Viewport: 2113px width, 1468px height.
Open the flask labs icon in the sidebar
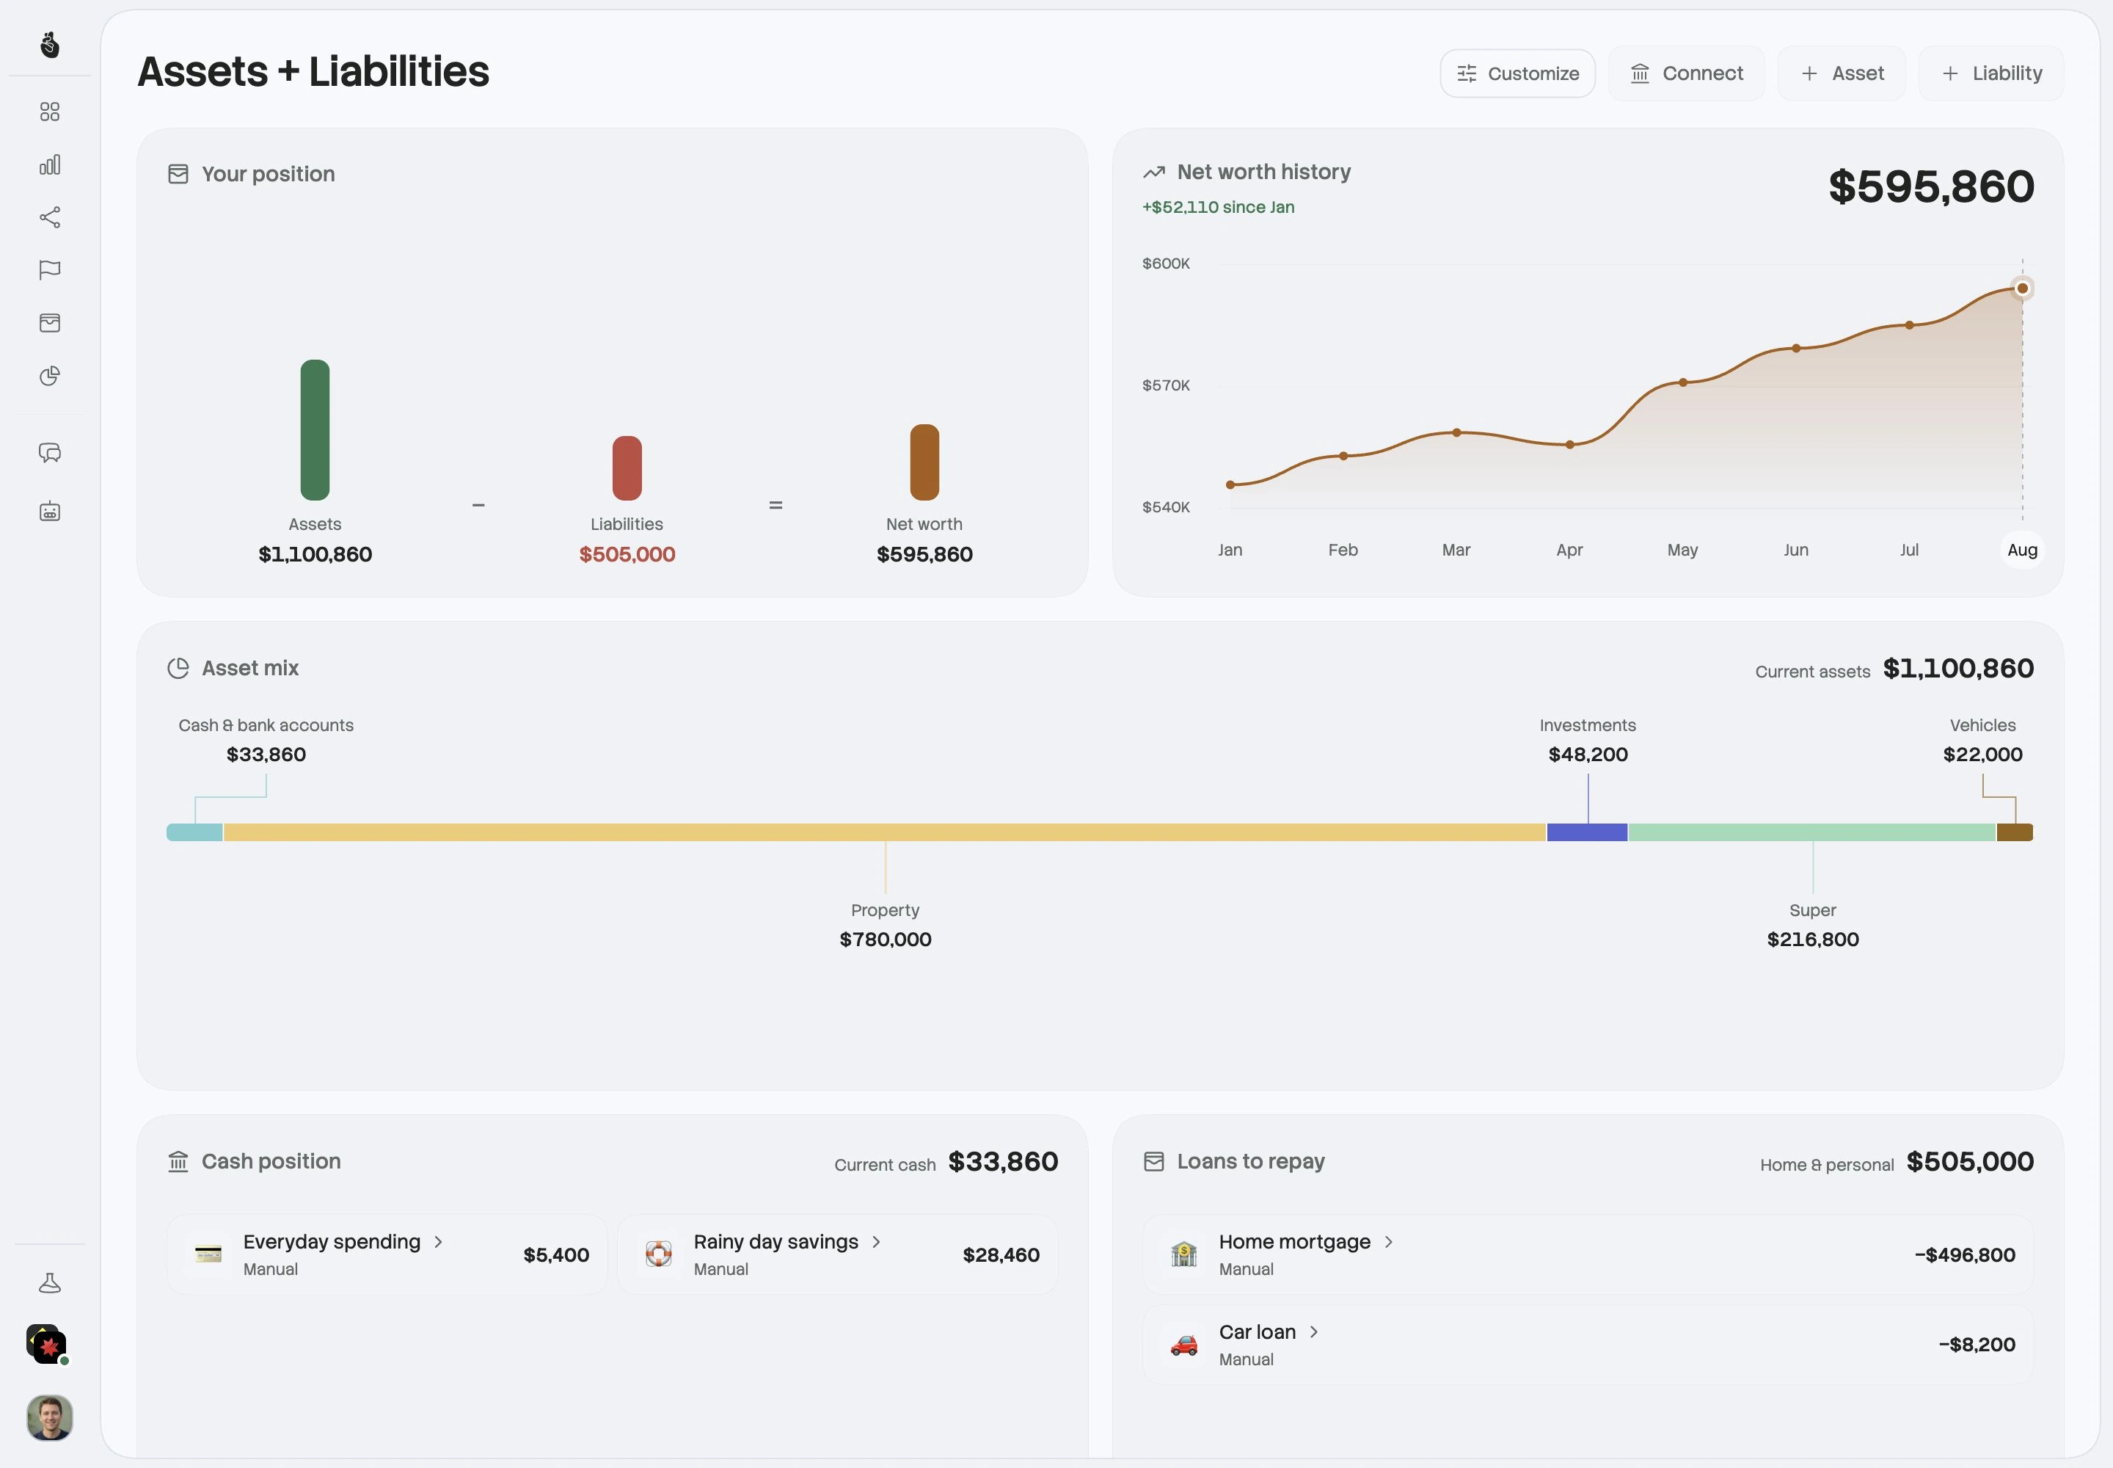point(50,1283)
